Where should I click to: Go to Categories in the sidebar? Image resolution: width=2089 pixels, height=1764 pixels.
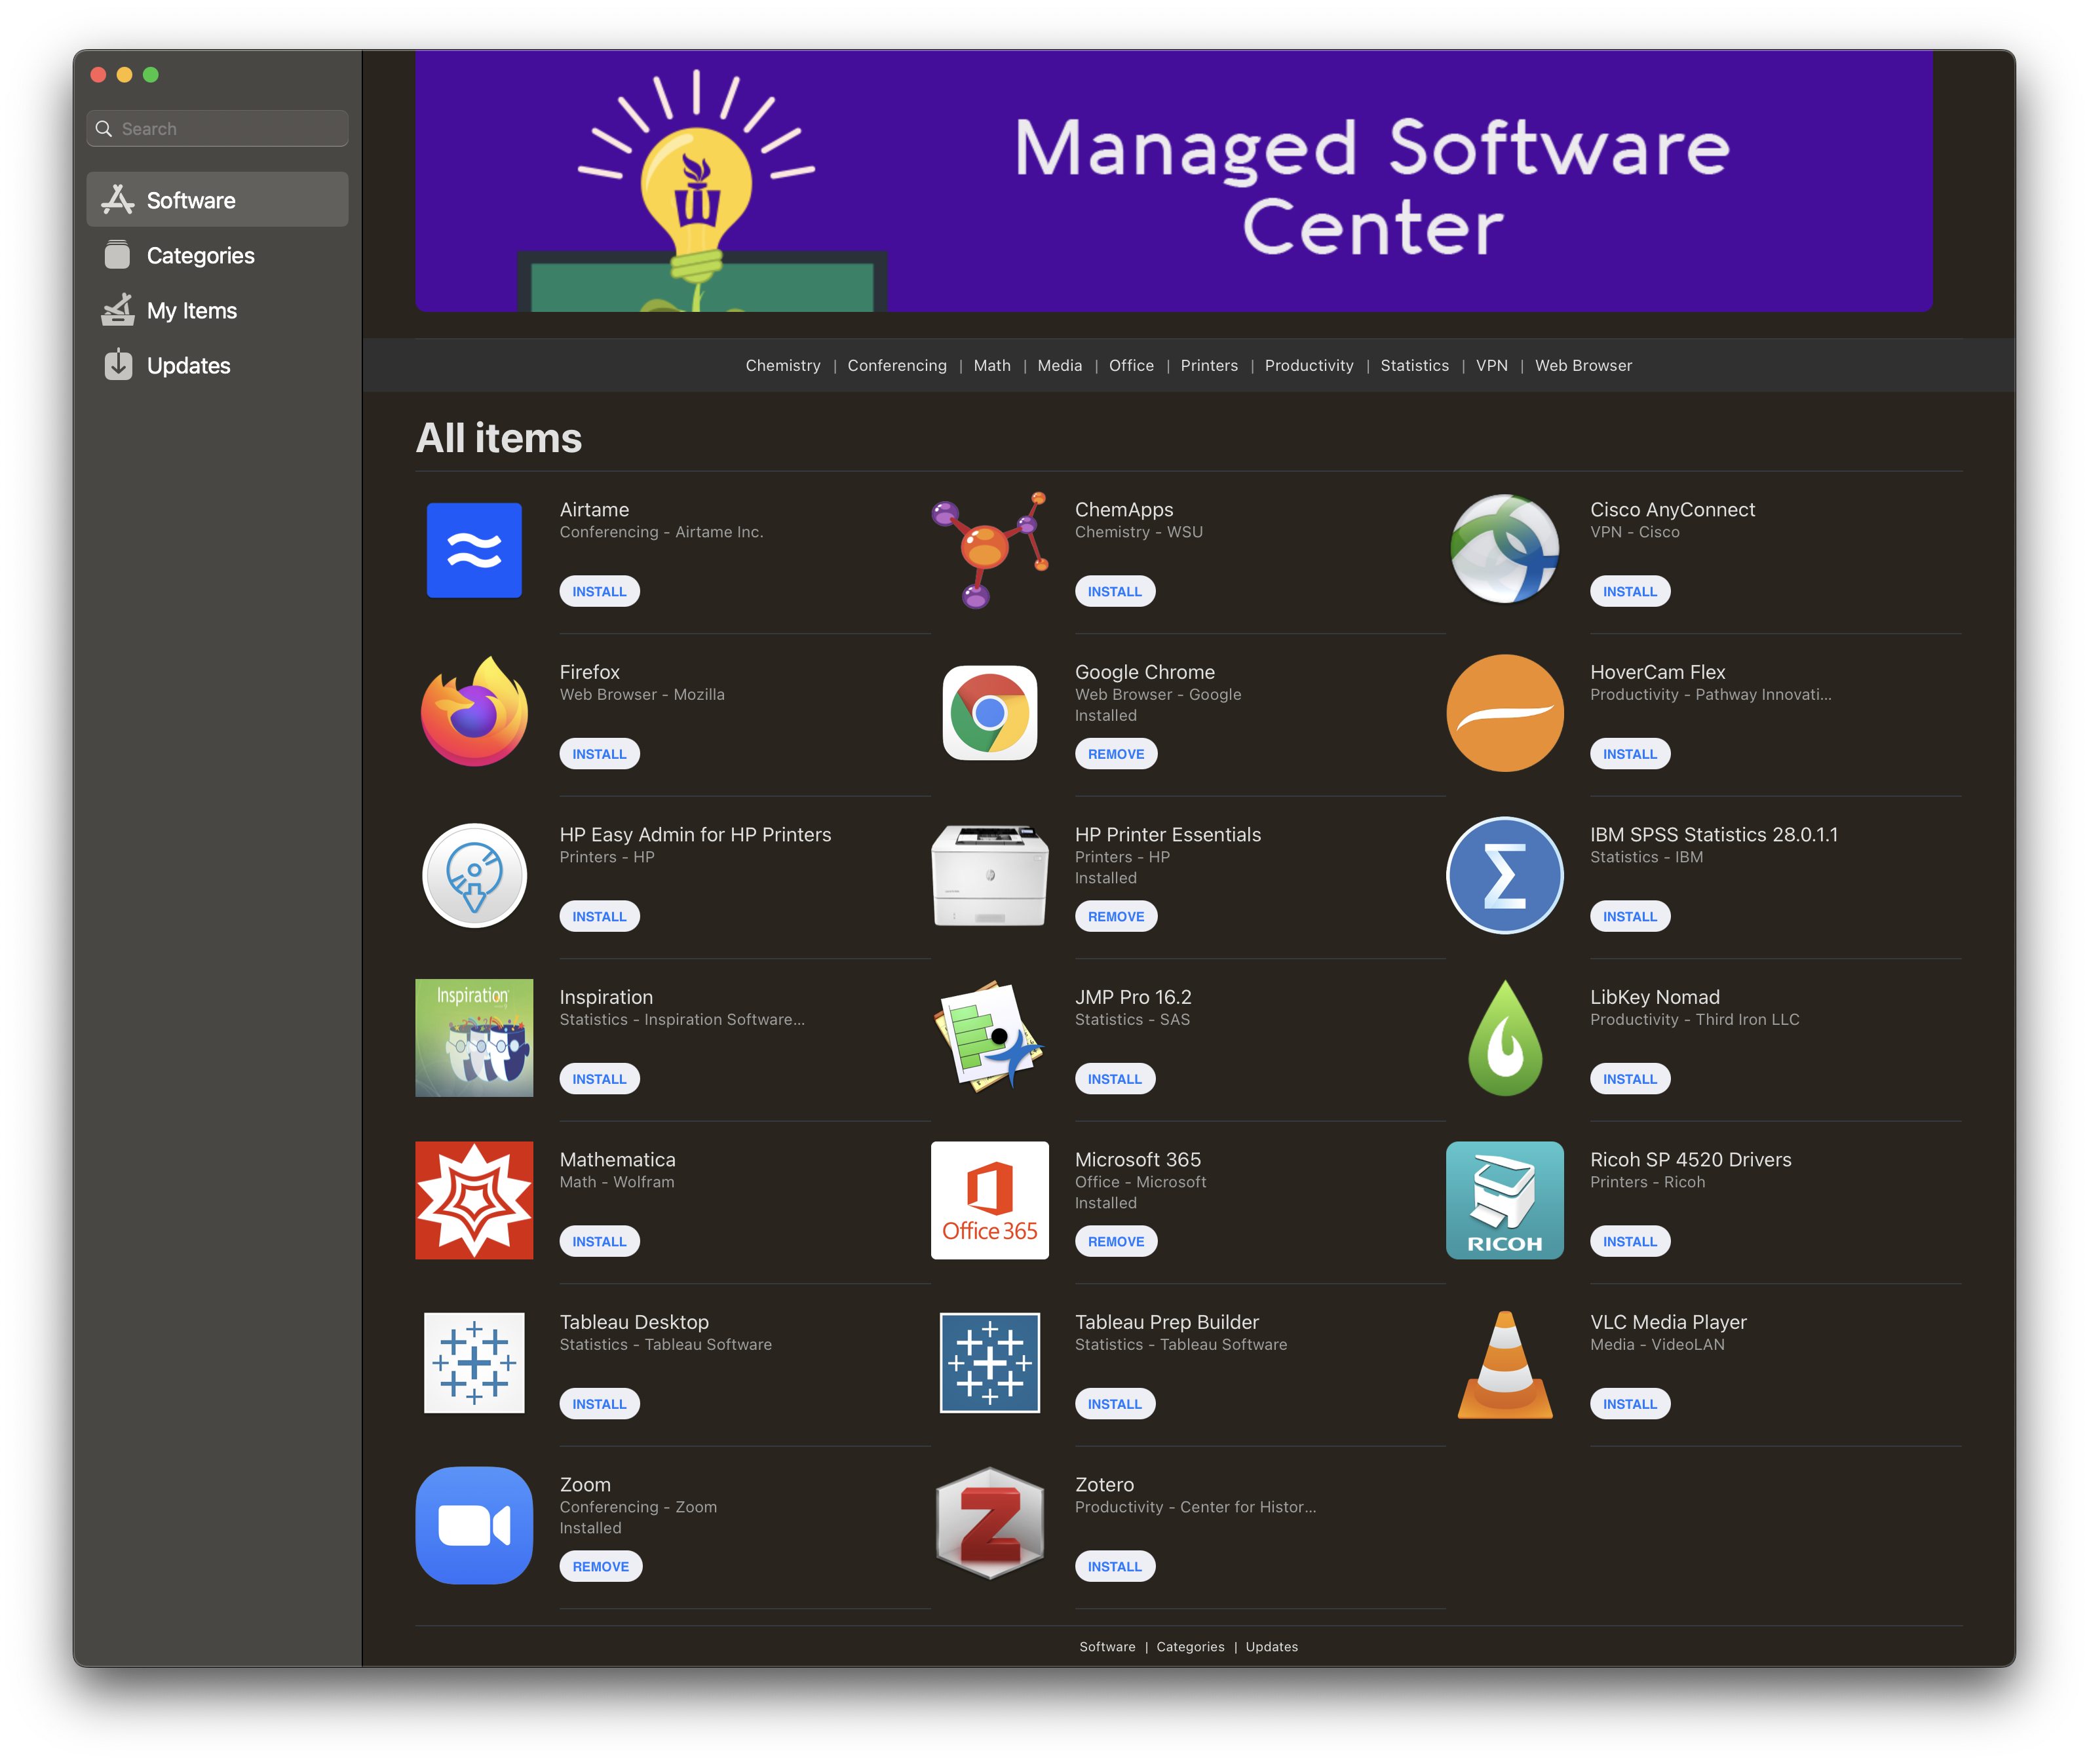[200, 256]
